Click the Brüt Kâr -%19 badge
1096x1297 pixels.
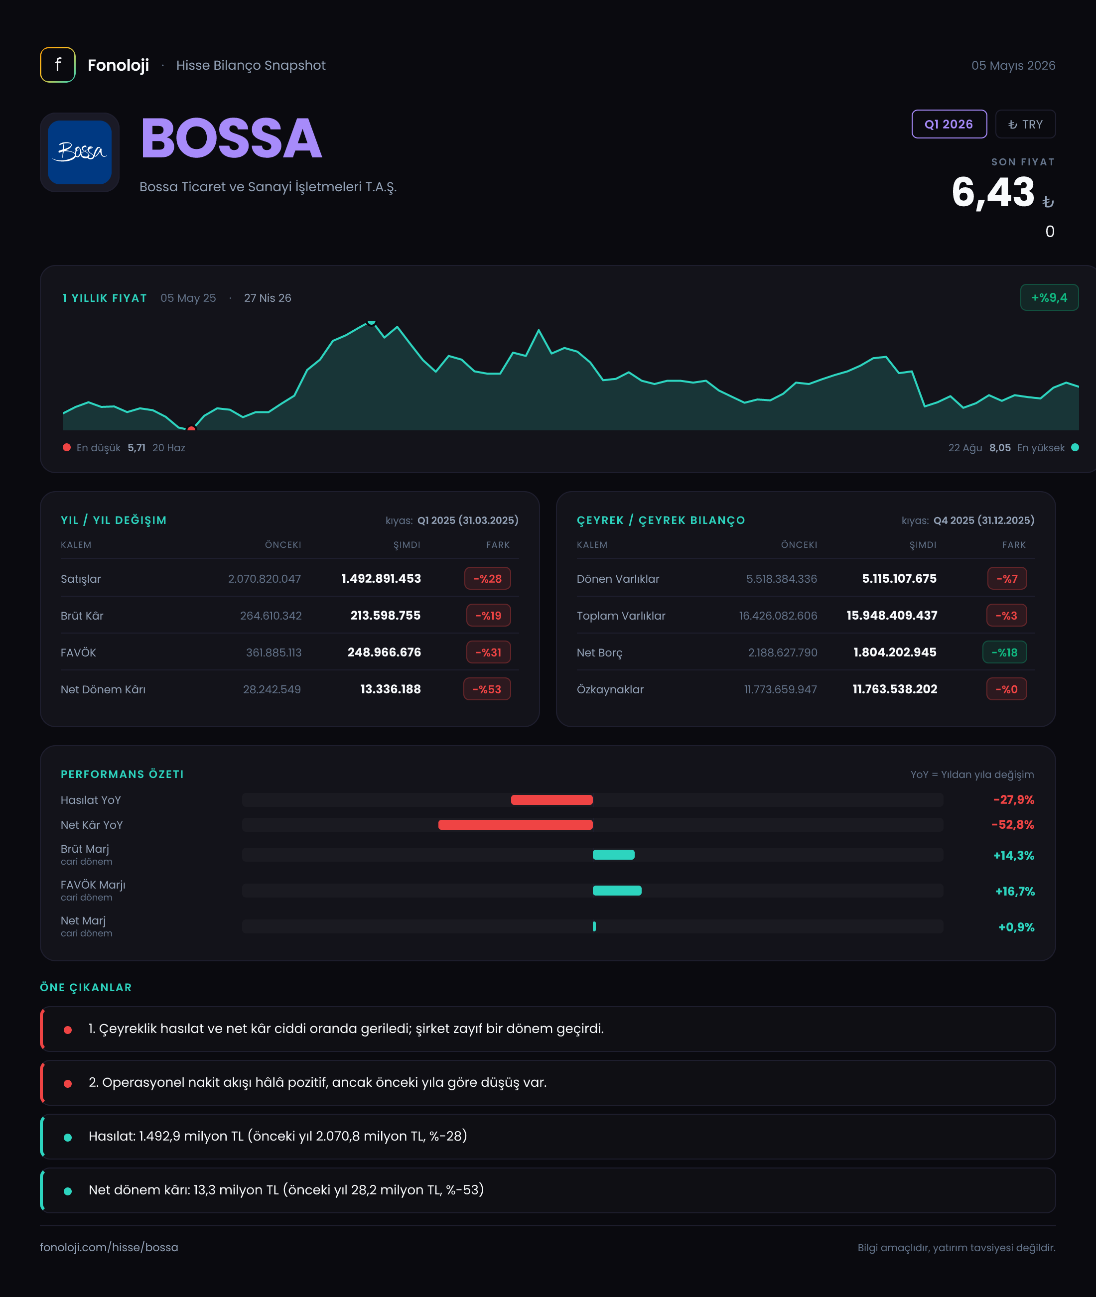pyautogui.click(x=488, y=616)
